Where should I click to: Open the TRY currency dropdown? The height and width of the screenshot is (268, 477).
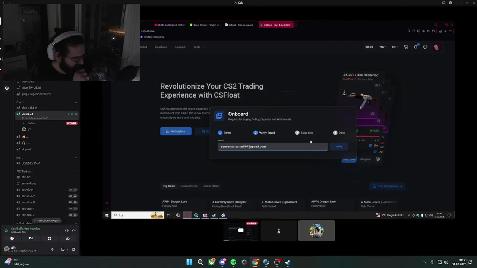383,47
